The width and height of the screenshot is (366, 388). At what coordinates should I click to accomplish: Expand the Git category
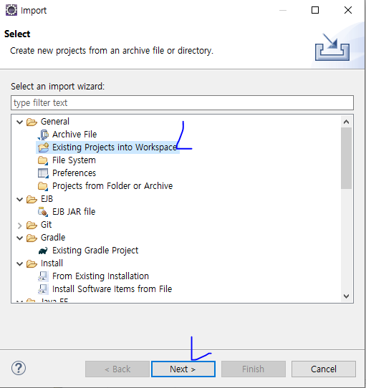pyautogui.click(x=20, y=225)
